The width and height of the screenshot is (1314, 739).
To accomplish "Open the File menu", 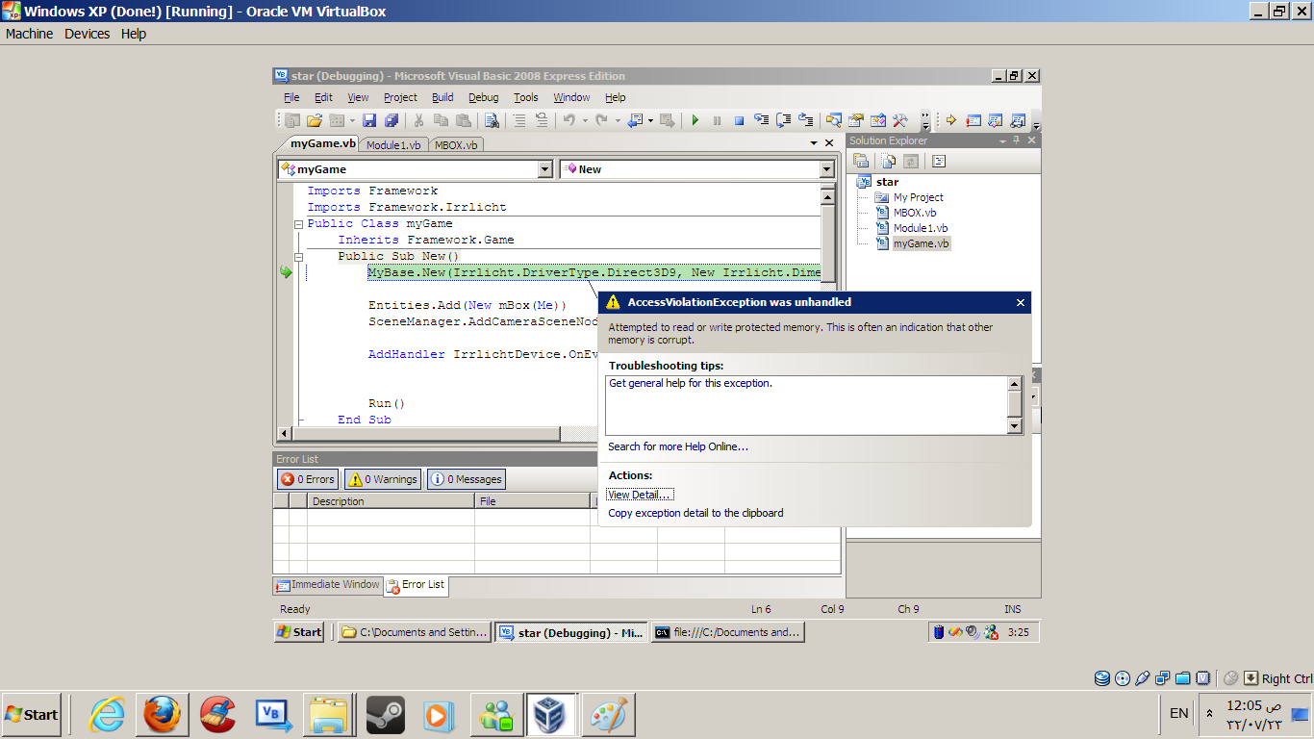I will point(291,97).
